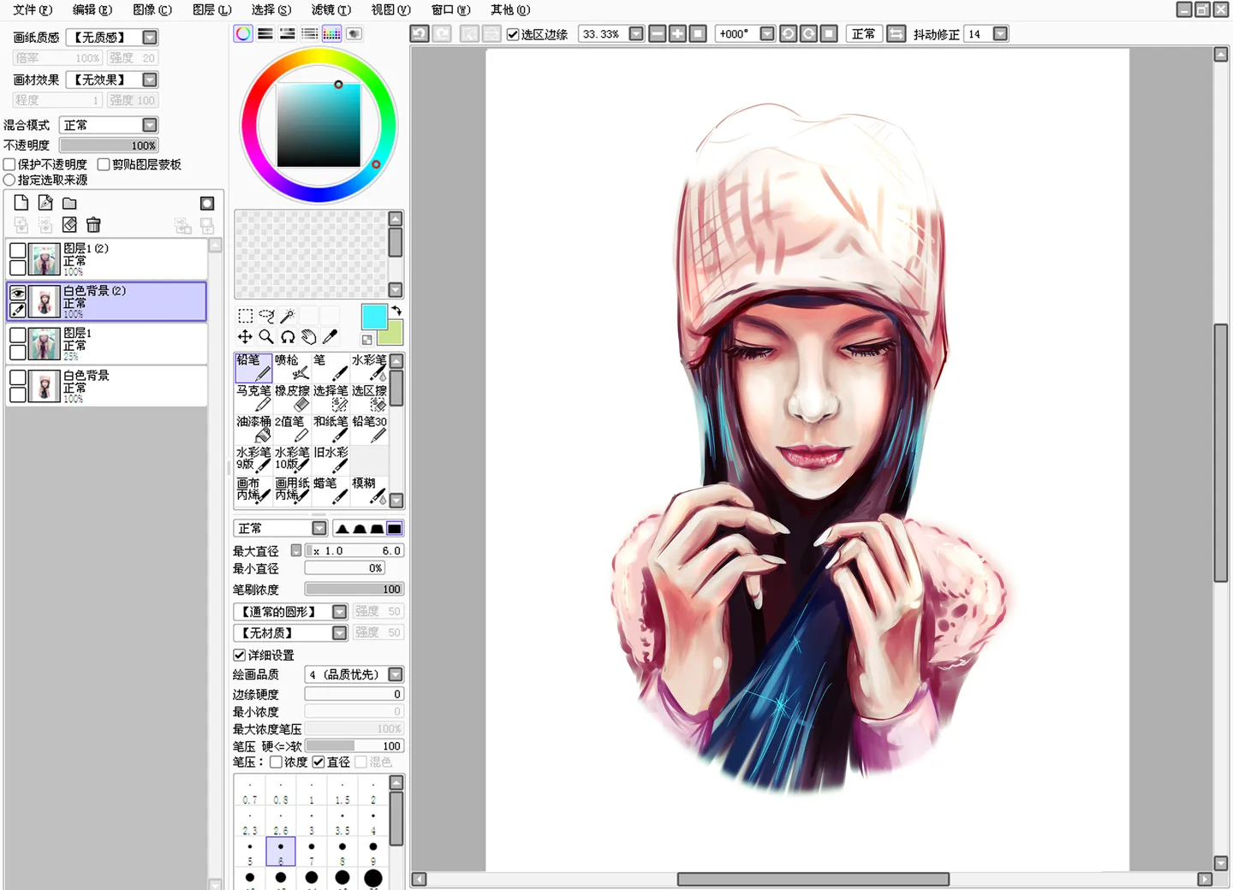
Task: Choose the 橡皮擦 eraser tool
Action: click(x=291, y=397)
